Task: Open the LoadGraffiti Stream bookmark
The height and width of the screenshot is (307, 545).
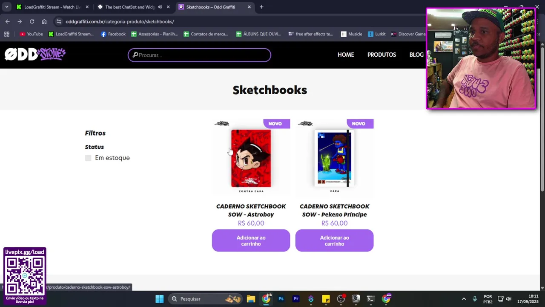Action: [71, 34]
